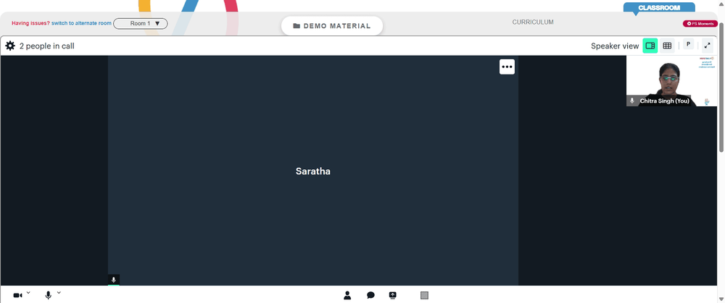Click the scrollbar up arrow
725x303 pixels.
coord(721,3)
